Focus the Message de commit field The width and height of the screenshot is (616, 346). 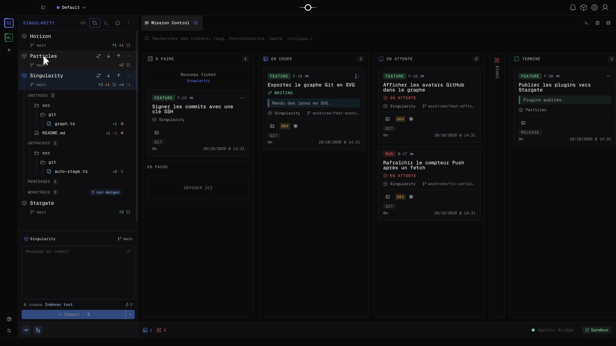coord(78,272)
